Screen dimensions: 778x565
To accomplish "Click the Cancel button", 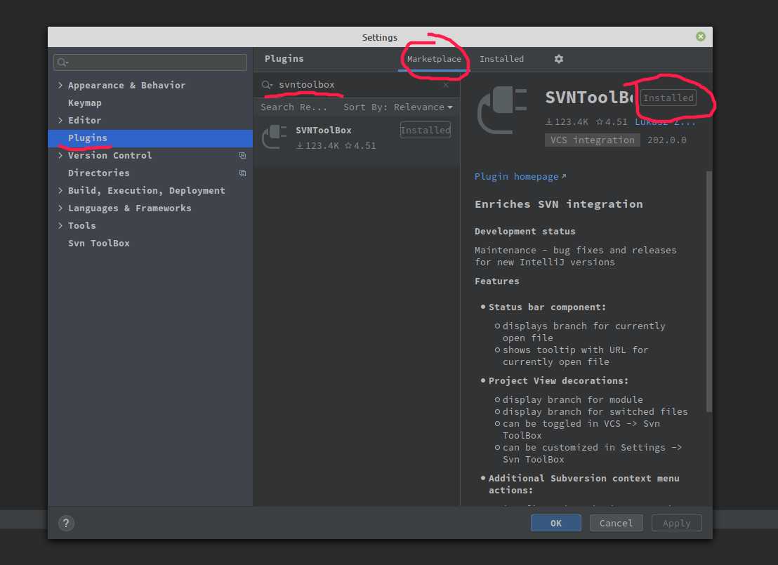I will click(616, 523).
